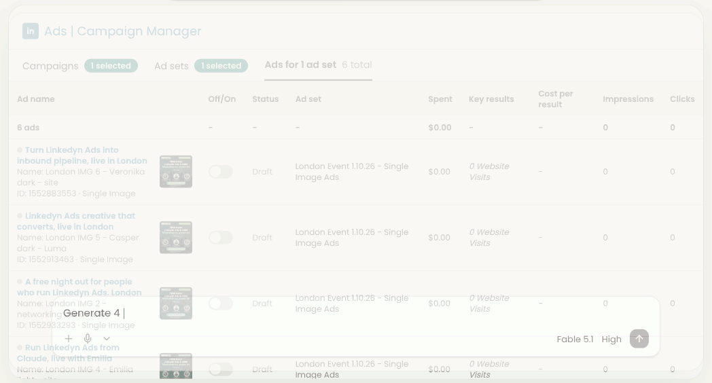
Task: Open 'Linkedyn Ads creative that converts' ad
Action: point(76,221)
